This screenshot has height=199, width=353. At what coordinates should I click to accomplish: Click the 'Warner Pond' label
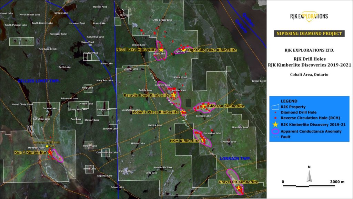click(100, 7)
